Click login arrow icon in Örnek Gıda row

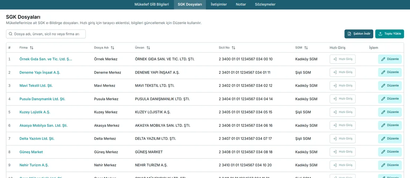coord(335,59)
